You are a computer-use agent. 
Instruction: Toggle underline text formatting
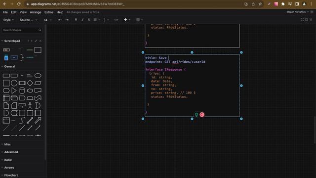tap(89, 20)
